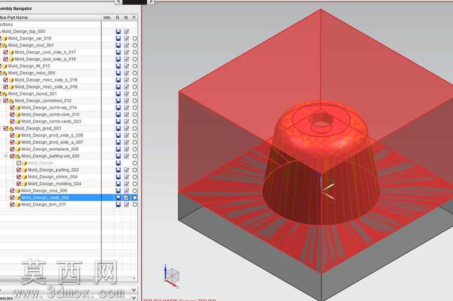This screenshot has width=453, height=301.
Task: Check the greyed-out Mold_Design checkbox
Action: pyautogui.click(x=19, y=163)
